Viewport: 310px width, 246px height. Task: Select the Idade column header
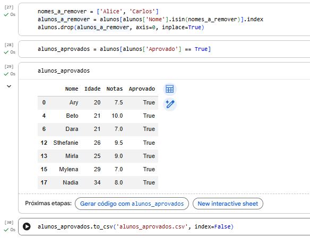point(92,89)
